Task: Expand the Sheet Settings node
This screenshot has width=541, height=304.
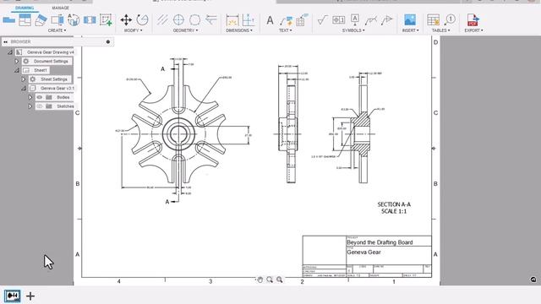Action: (x=24, y=79)
